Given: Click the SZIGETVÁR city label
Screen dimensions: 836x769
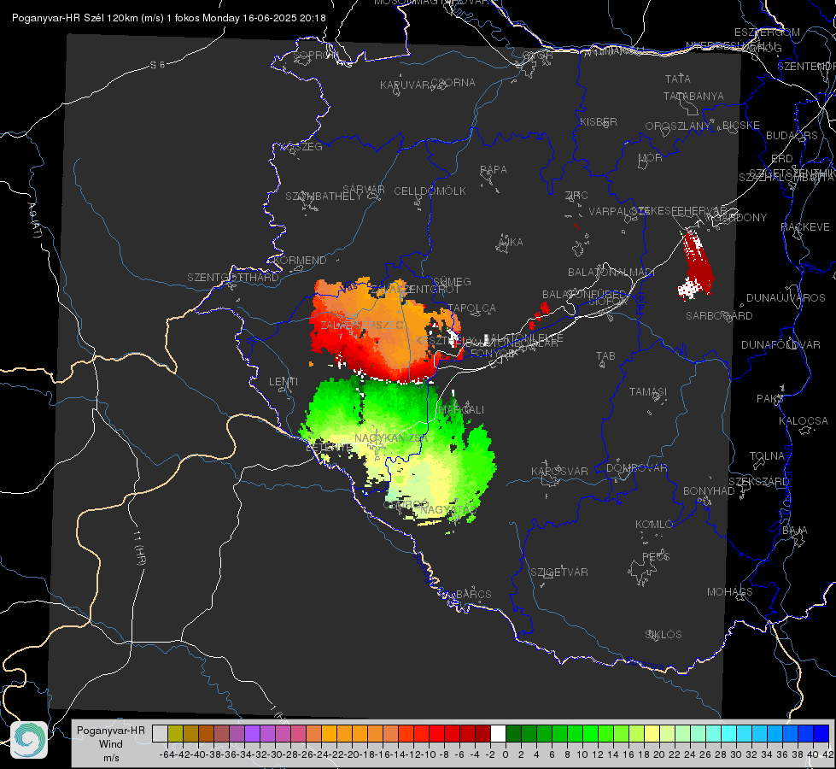Looking at the screenshot, I should point(559,572).
